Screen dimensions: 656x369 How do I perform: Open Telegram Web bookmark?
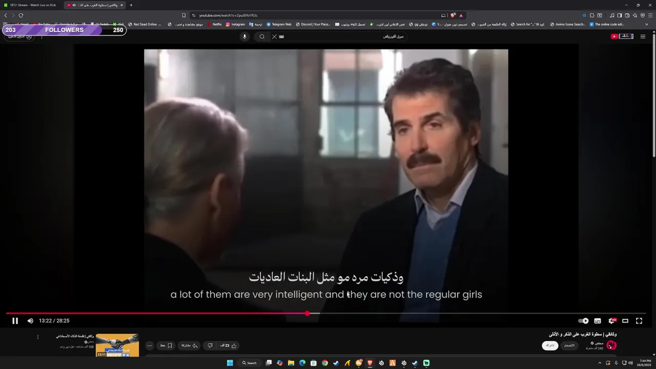(x=279, y=24)
